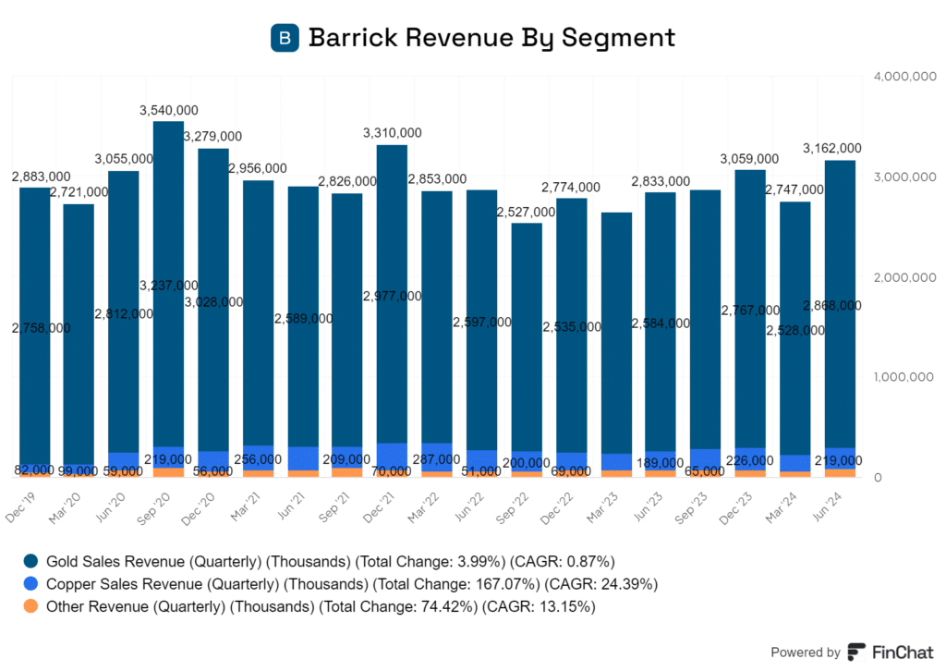This screenshot has width=946, height=671.
Task: Click the FinChat logo icon
Action: 857,652
